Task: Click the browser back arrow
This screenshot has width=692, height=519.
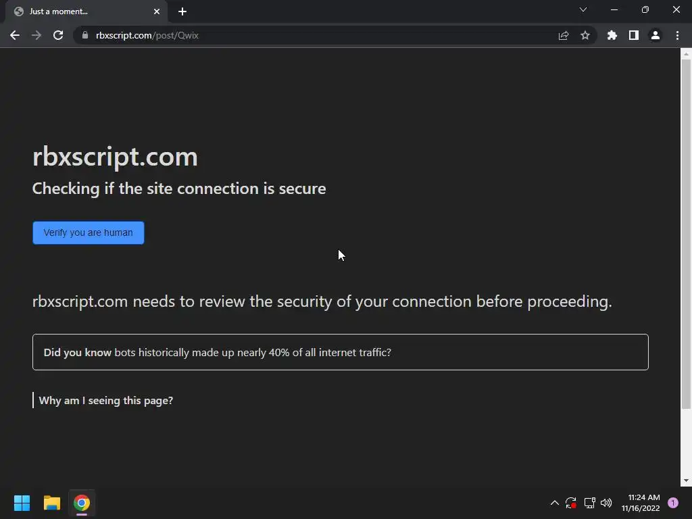Action: 15,35
